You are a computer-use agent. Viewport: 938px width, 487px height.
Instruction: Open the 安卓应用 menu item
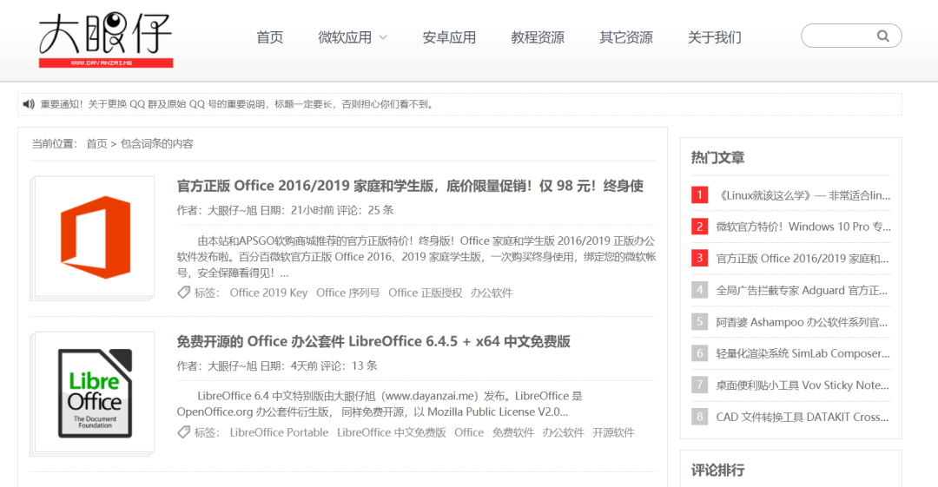[449, 37]
